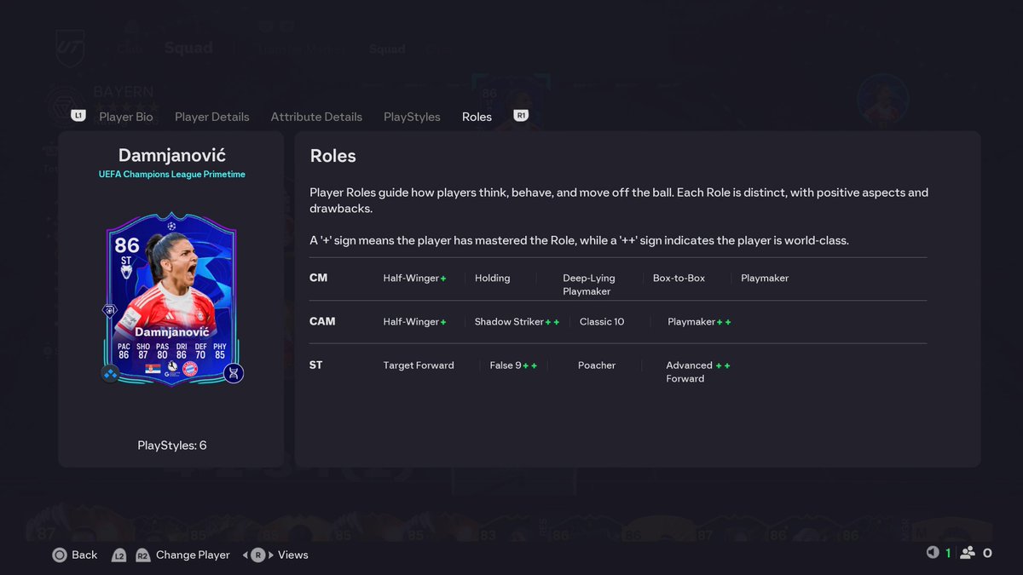
Task: Click the evolution DNA icon on card
Action: 234,373
